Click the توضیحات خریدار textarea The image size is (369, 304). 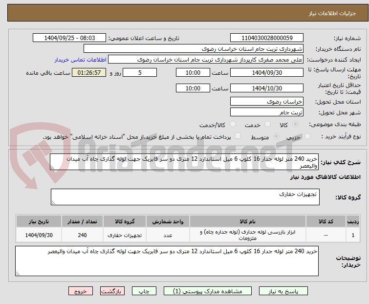pyautogui.click(x=167, y=261)
